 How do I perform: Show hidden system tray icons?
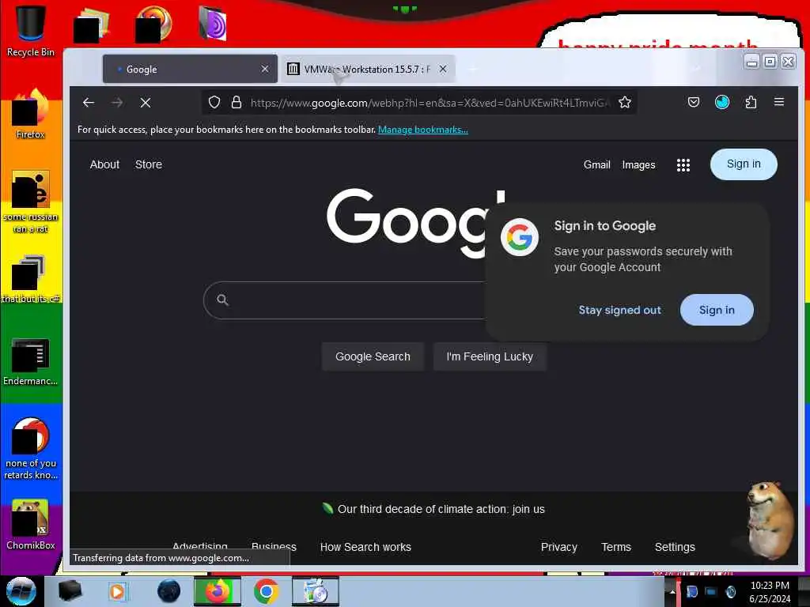(x=672, y=591)
